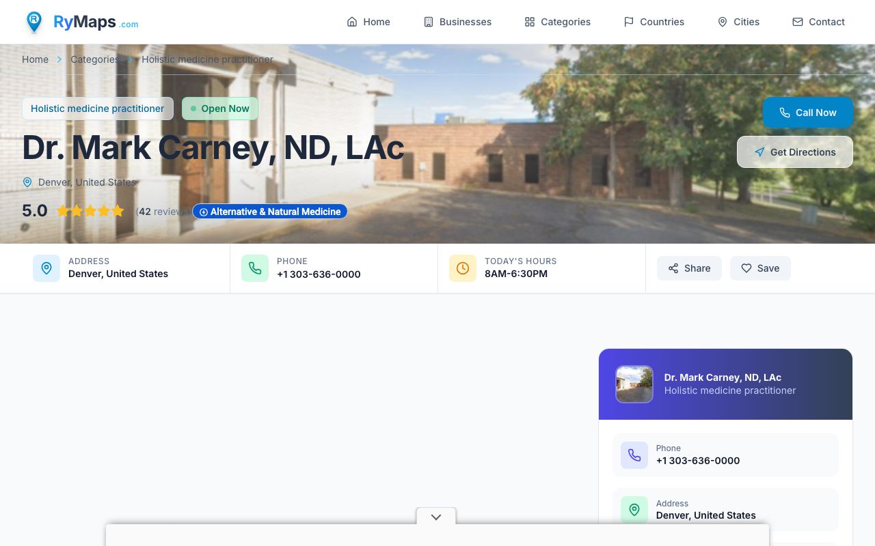Expand the bottom panel chevron

click(x=436, y=517)
